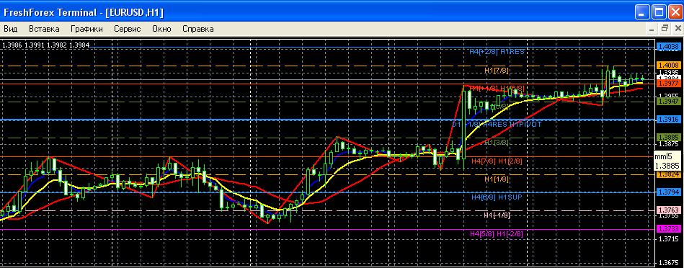Click the title 'FreshForex Terminal - [EURUSD,H1]'
Screen dimensions: 684x268
tap(84, 13)
